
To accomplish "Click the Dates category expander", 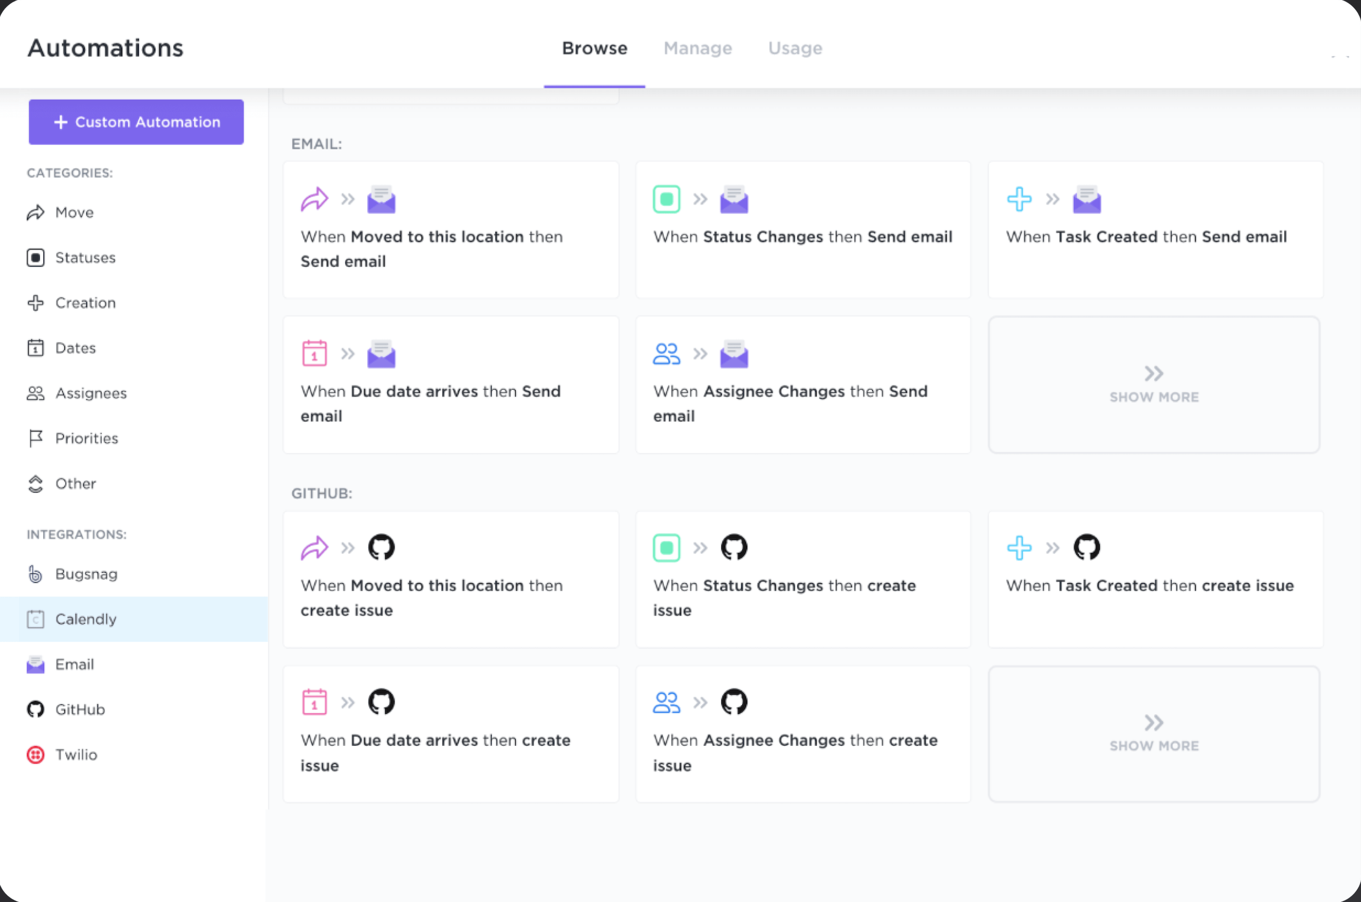I will tap(76, 347).
